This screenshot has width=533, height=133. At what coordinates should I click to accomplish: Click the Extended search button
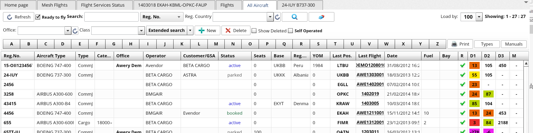167,30
